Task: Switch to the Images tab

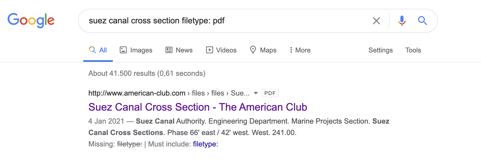Action: [136, 50]
